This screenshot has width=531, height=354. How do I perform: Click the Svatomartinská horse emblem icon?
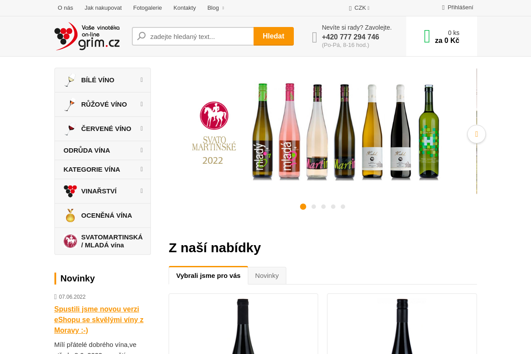[x=70, y=241]
